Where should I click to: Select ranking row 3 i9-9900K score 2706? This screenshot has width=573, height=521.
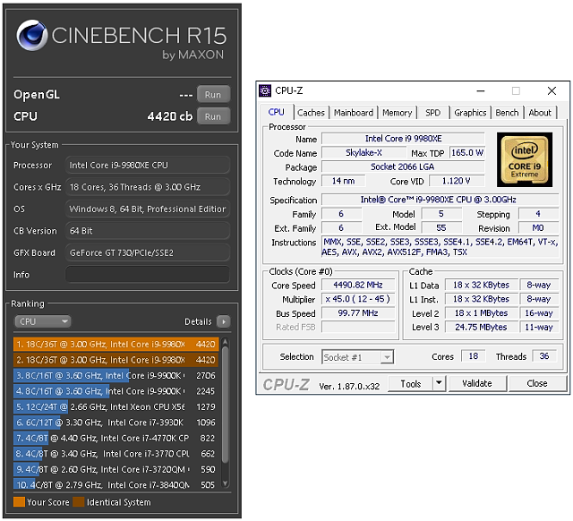click(116, 376)
